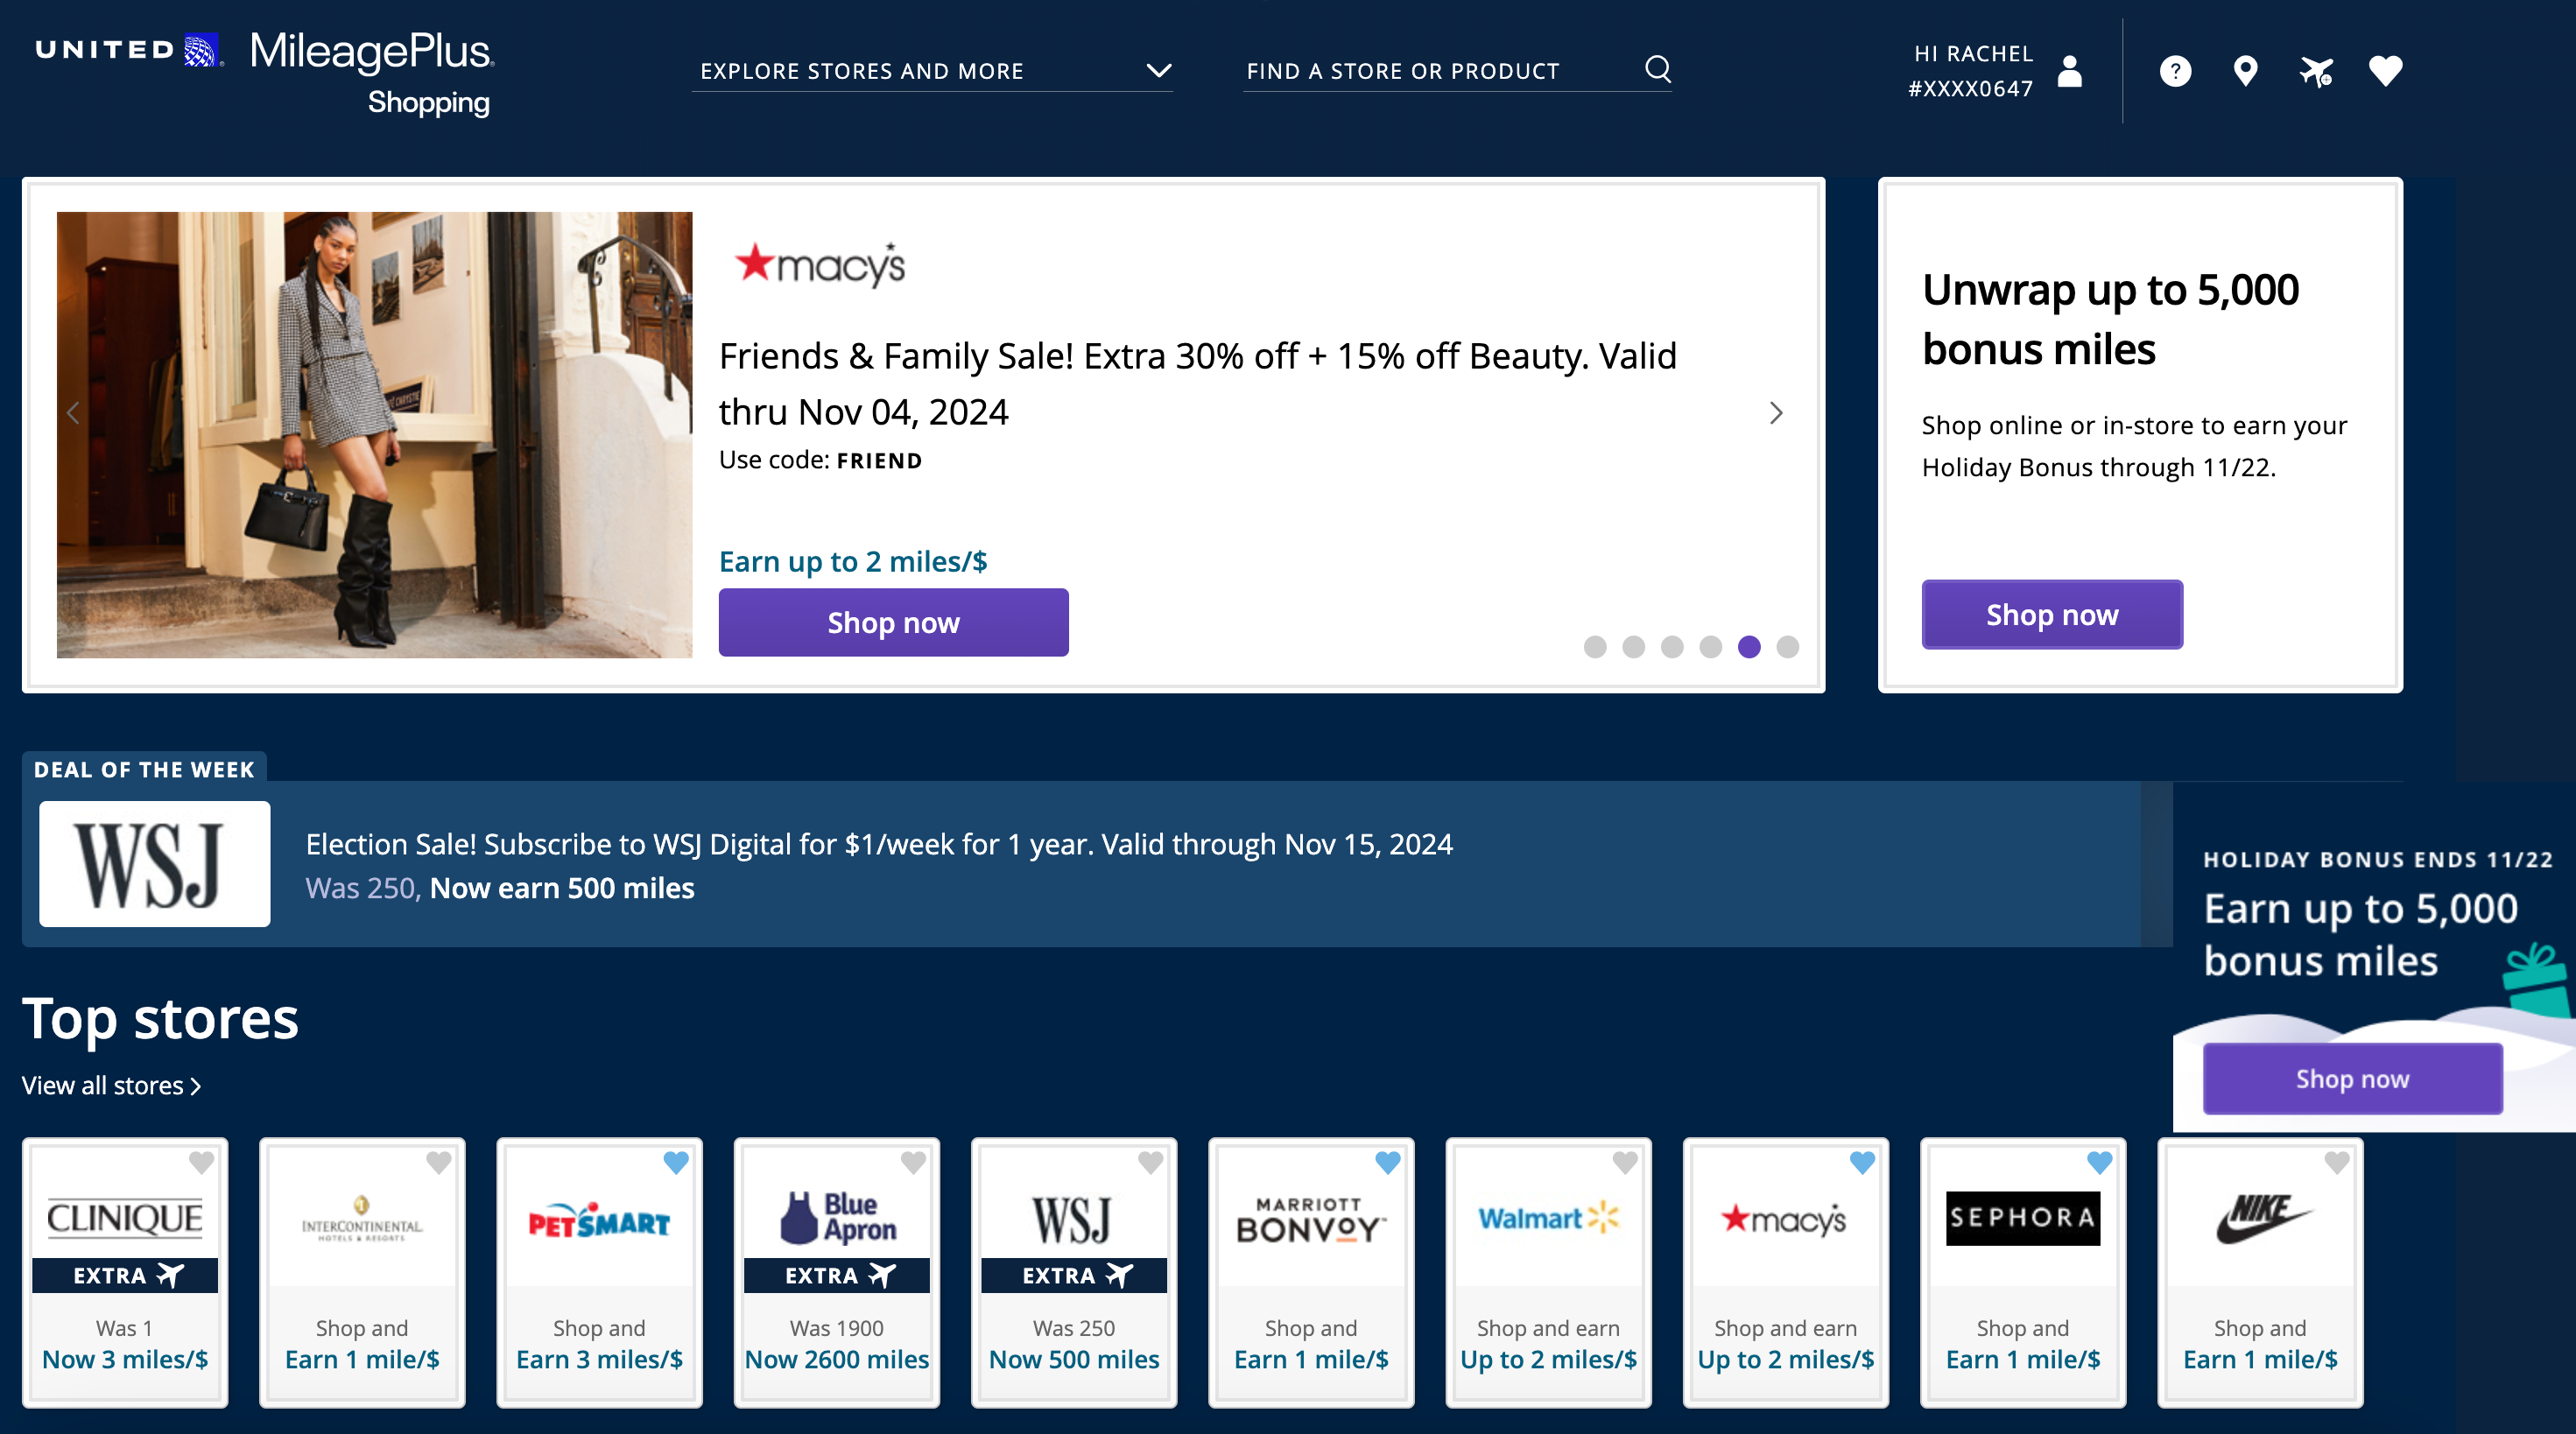Favorite the Clinique store with heart
2576x1434 pixels.
click(202, 1163)
